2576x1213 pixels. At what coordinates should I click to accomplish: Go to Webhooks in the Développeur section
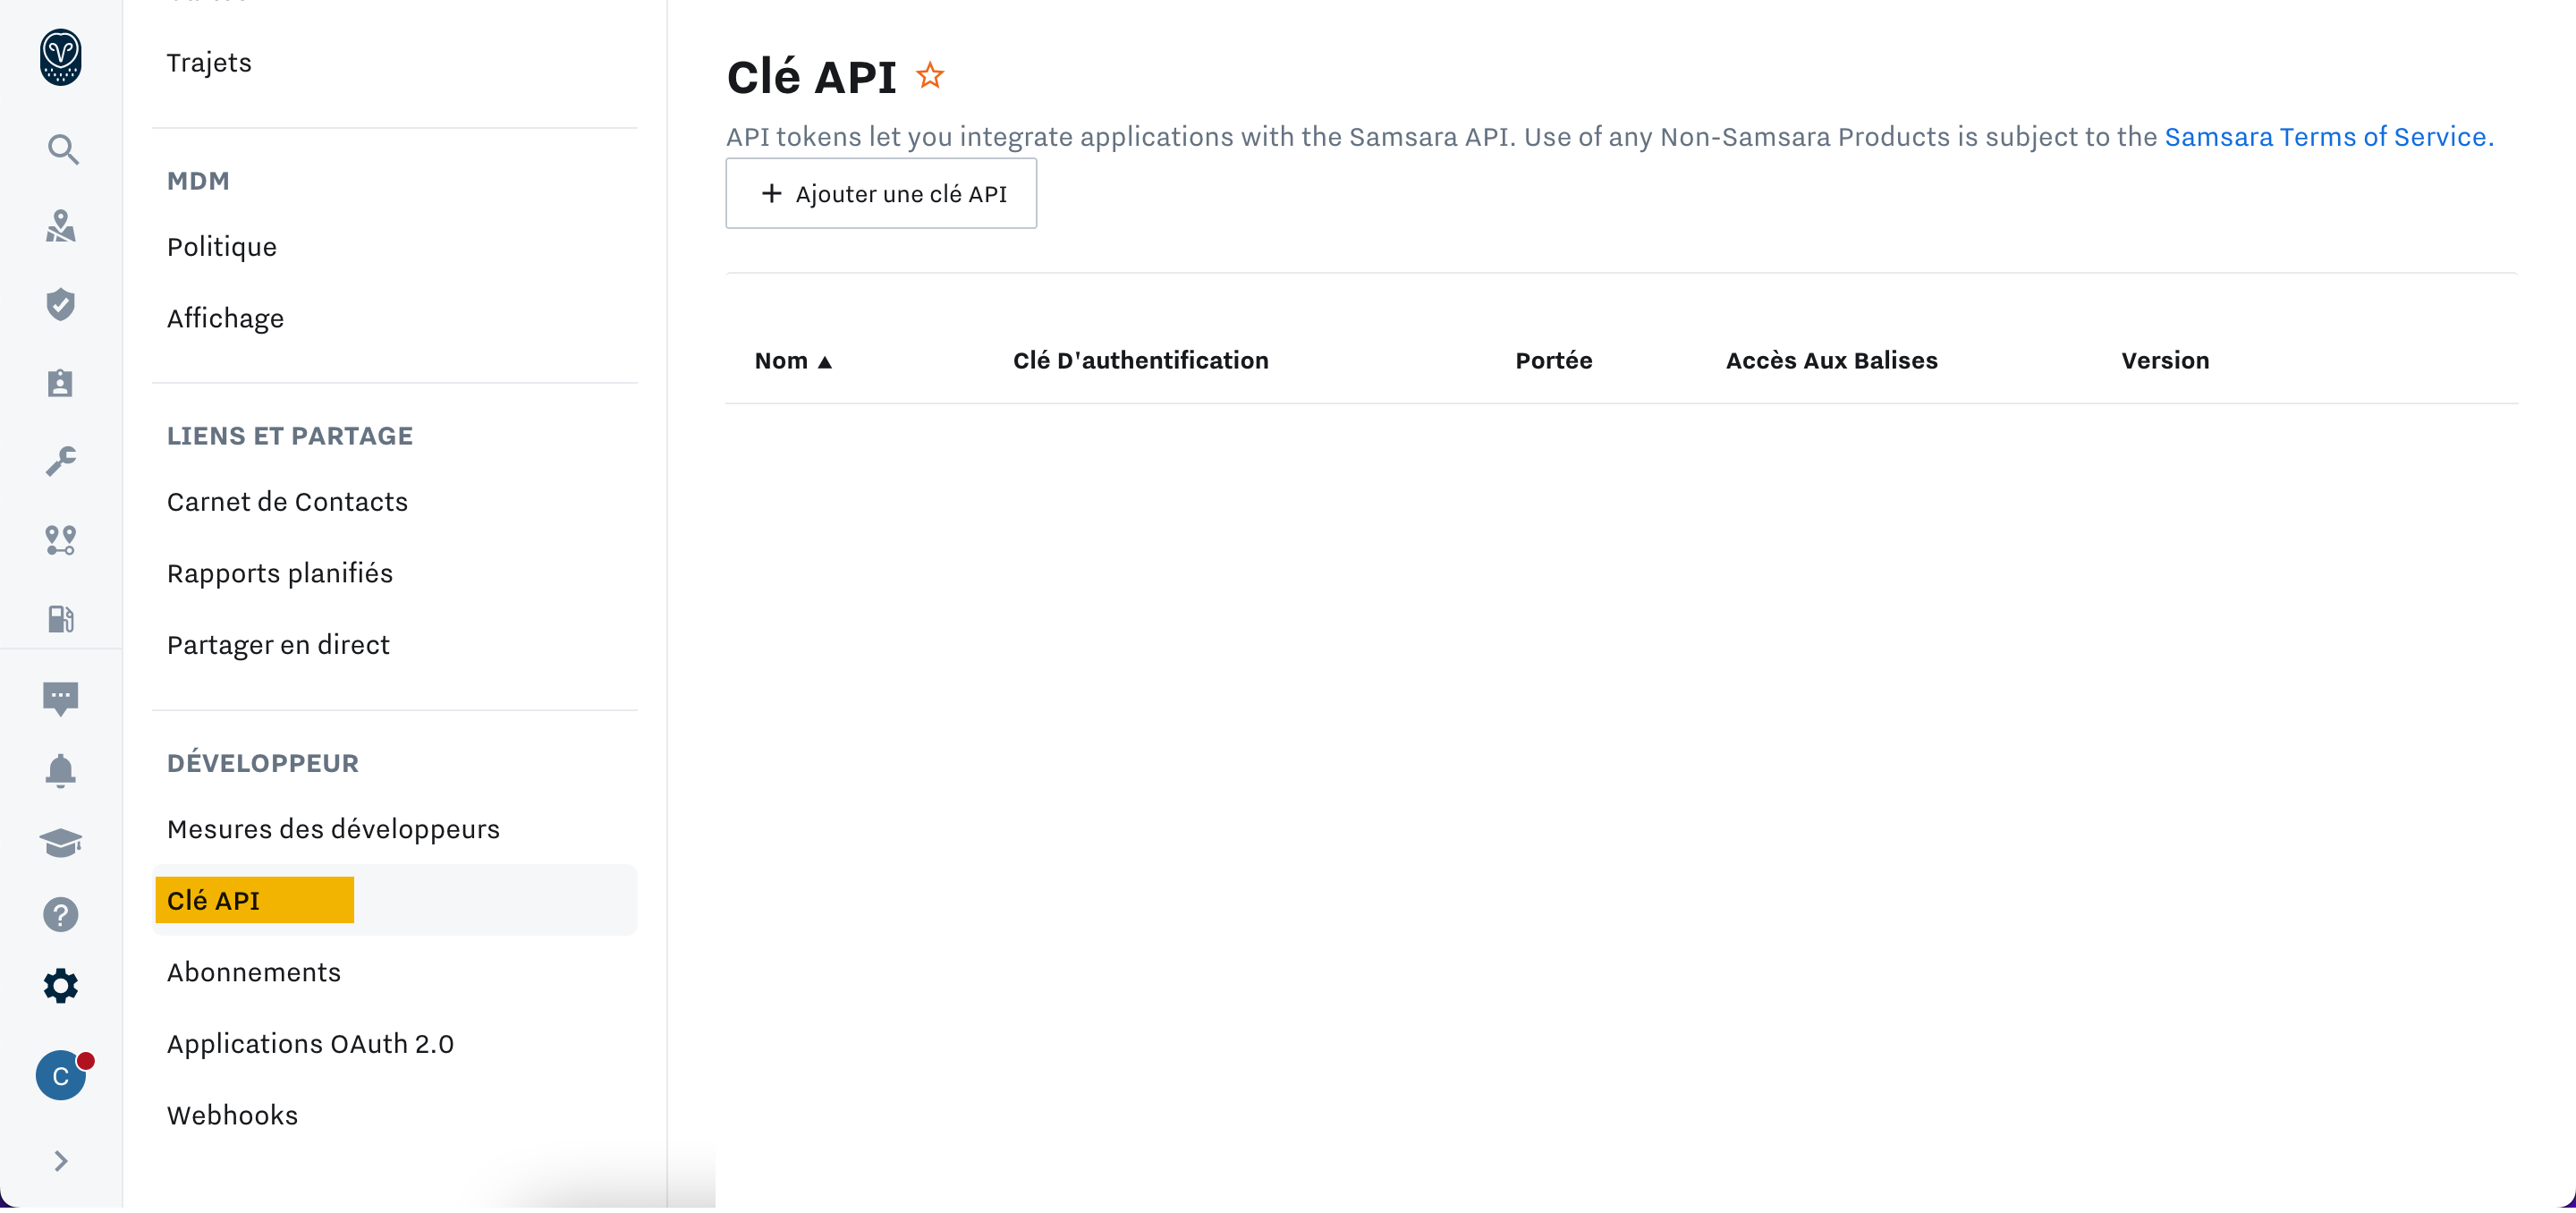click(232, 1115)
